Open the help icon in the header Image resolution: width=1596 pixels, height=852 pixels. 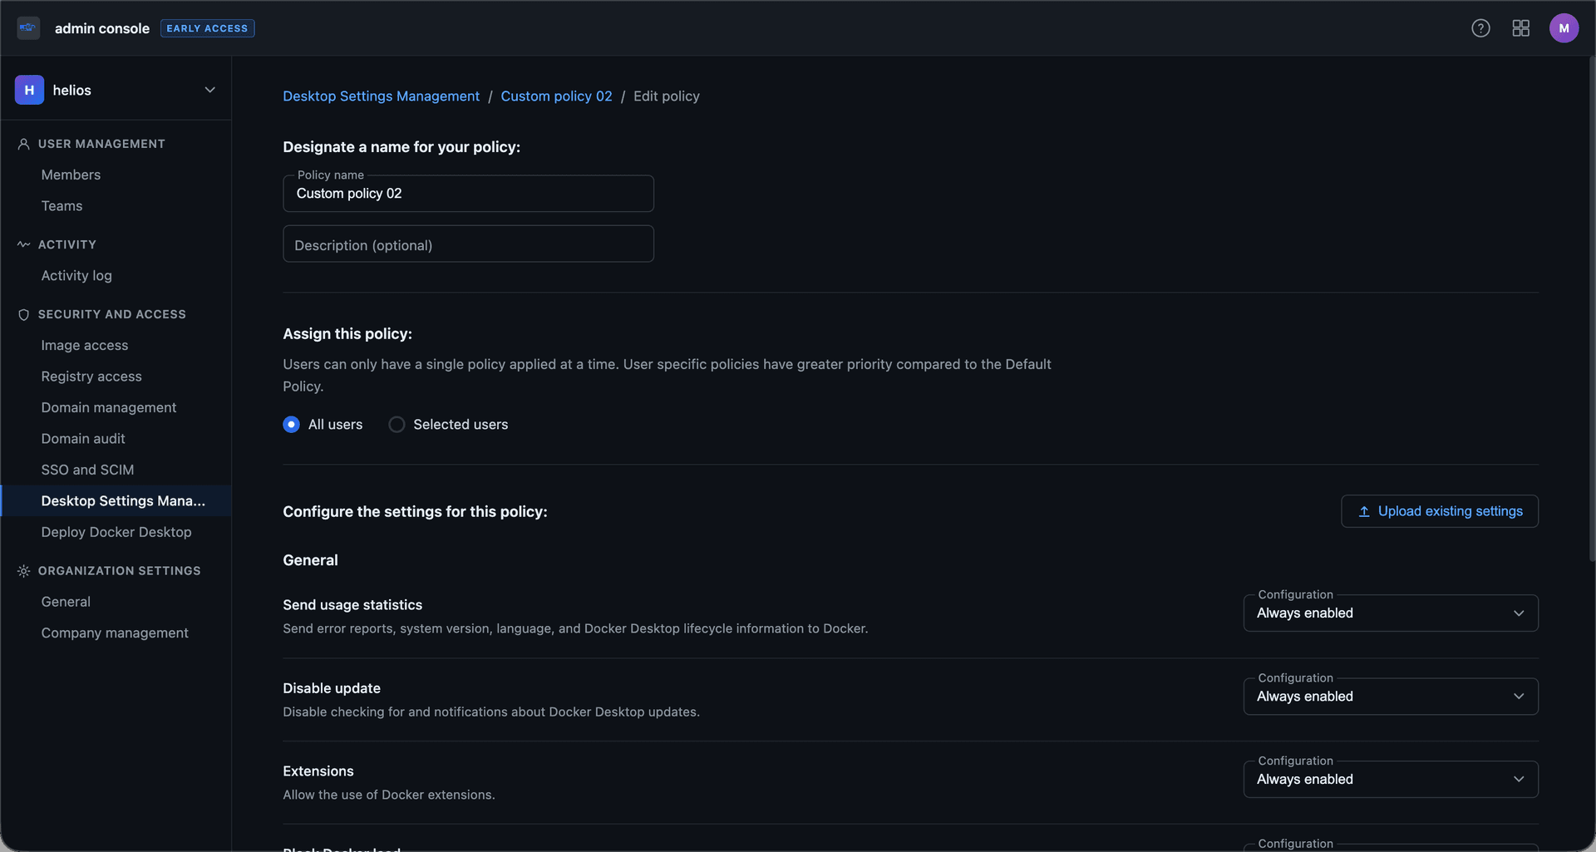1481,27
